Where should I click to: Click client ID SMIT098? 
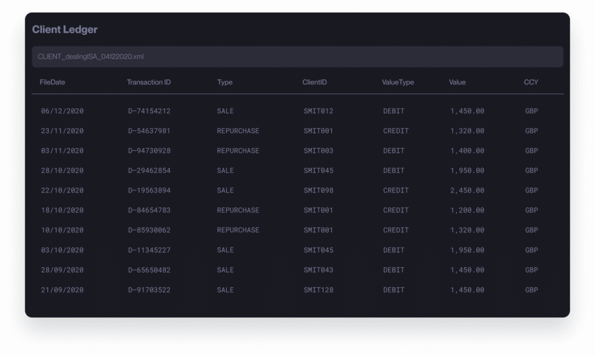[318, 191]
